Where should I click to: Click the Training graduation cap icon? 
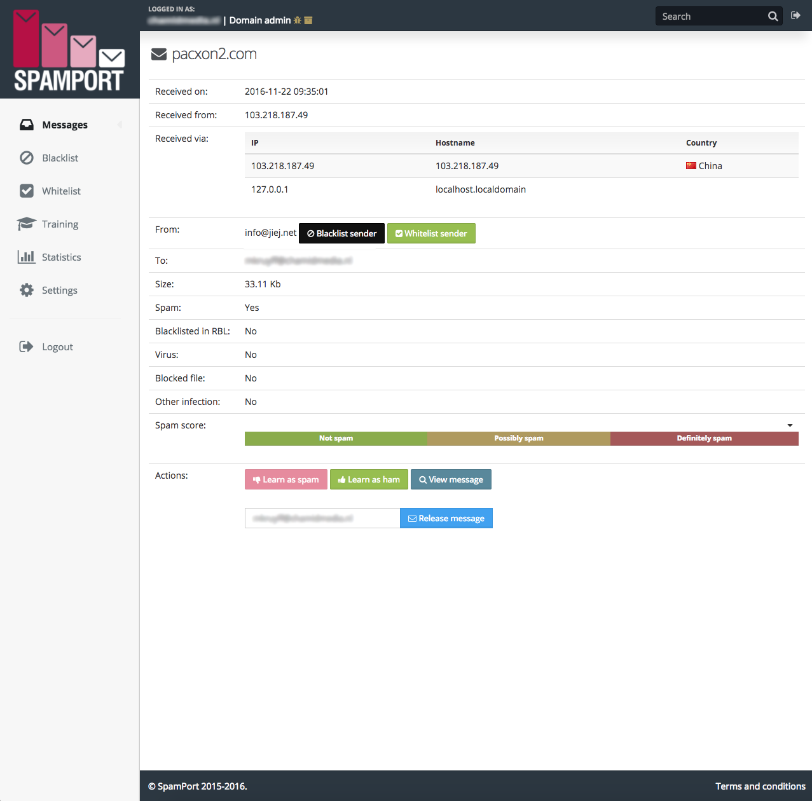point(27,224)
